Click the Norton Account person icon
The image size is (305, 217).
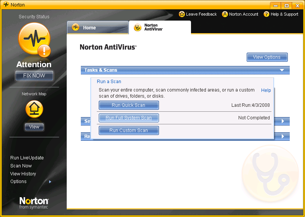pyautogui.click(x=225, y=14)
